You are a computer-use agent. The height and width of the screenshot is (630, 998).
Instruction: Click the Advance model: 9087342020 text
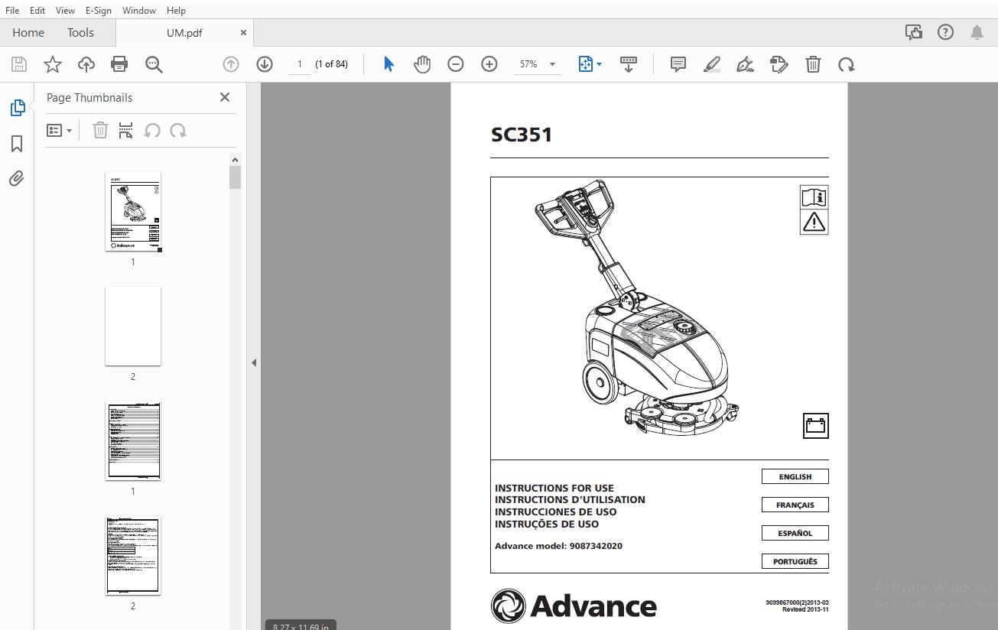[x=558, y=546]
